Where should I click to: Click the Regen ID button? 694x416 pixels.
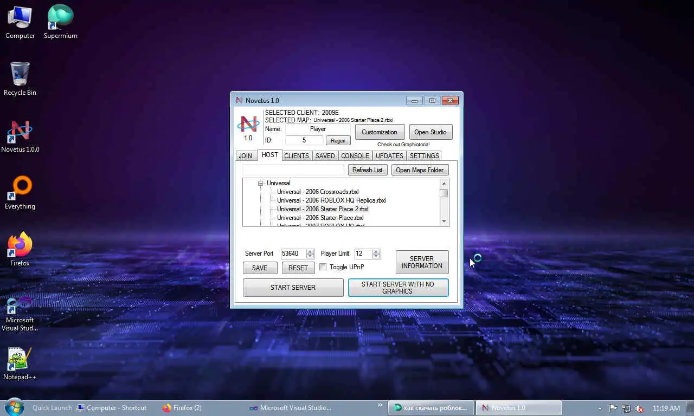(x=338, y=140)
